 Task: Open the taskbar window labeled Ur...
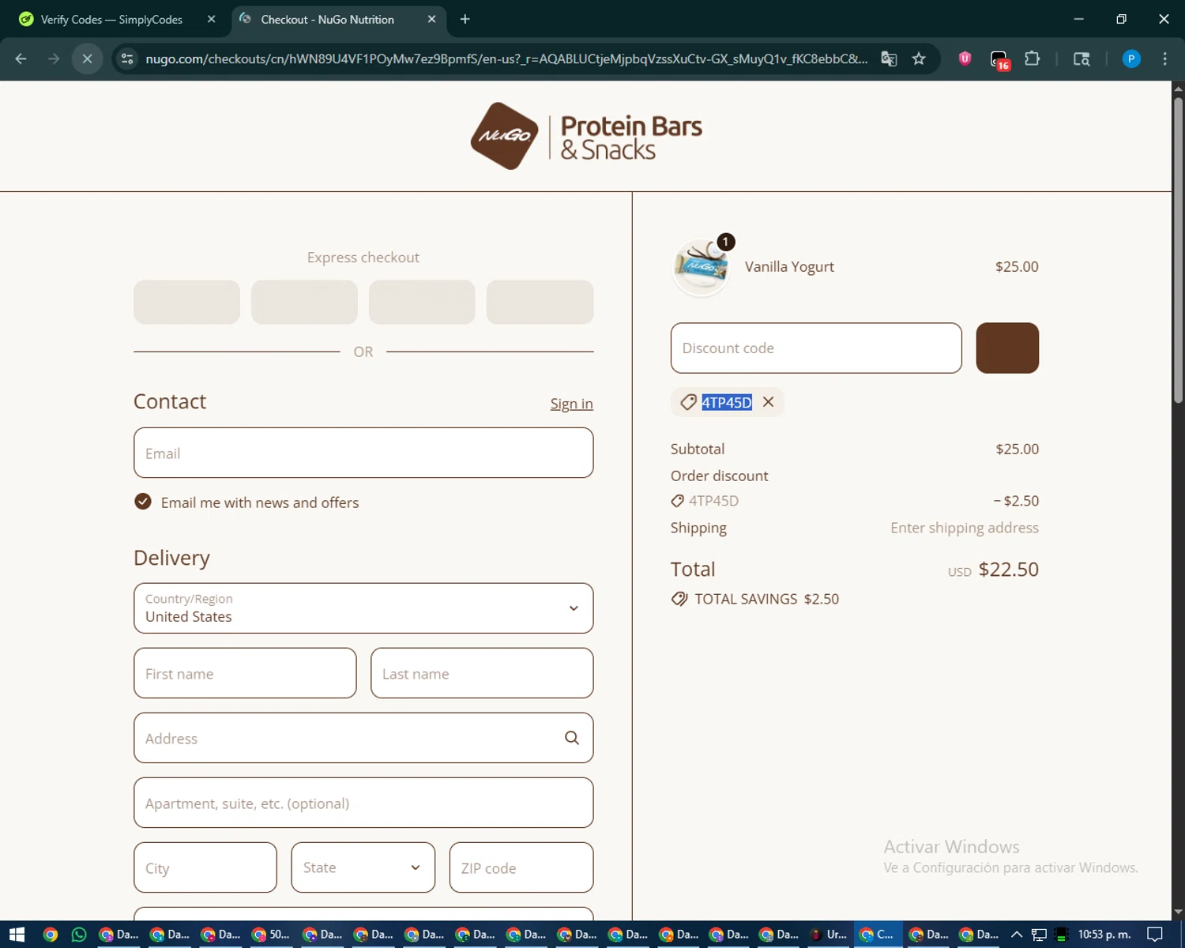point(828,935)
